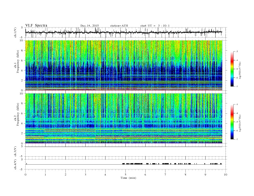Click the "10" tick on the time axis
This screenshot has width=254, height=196.
225,175
